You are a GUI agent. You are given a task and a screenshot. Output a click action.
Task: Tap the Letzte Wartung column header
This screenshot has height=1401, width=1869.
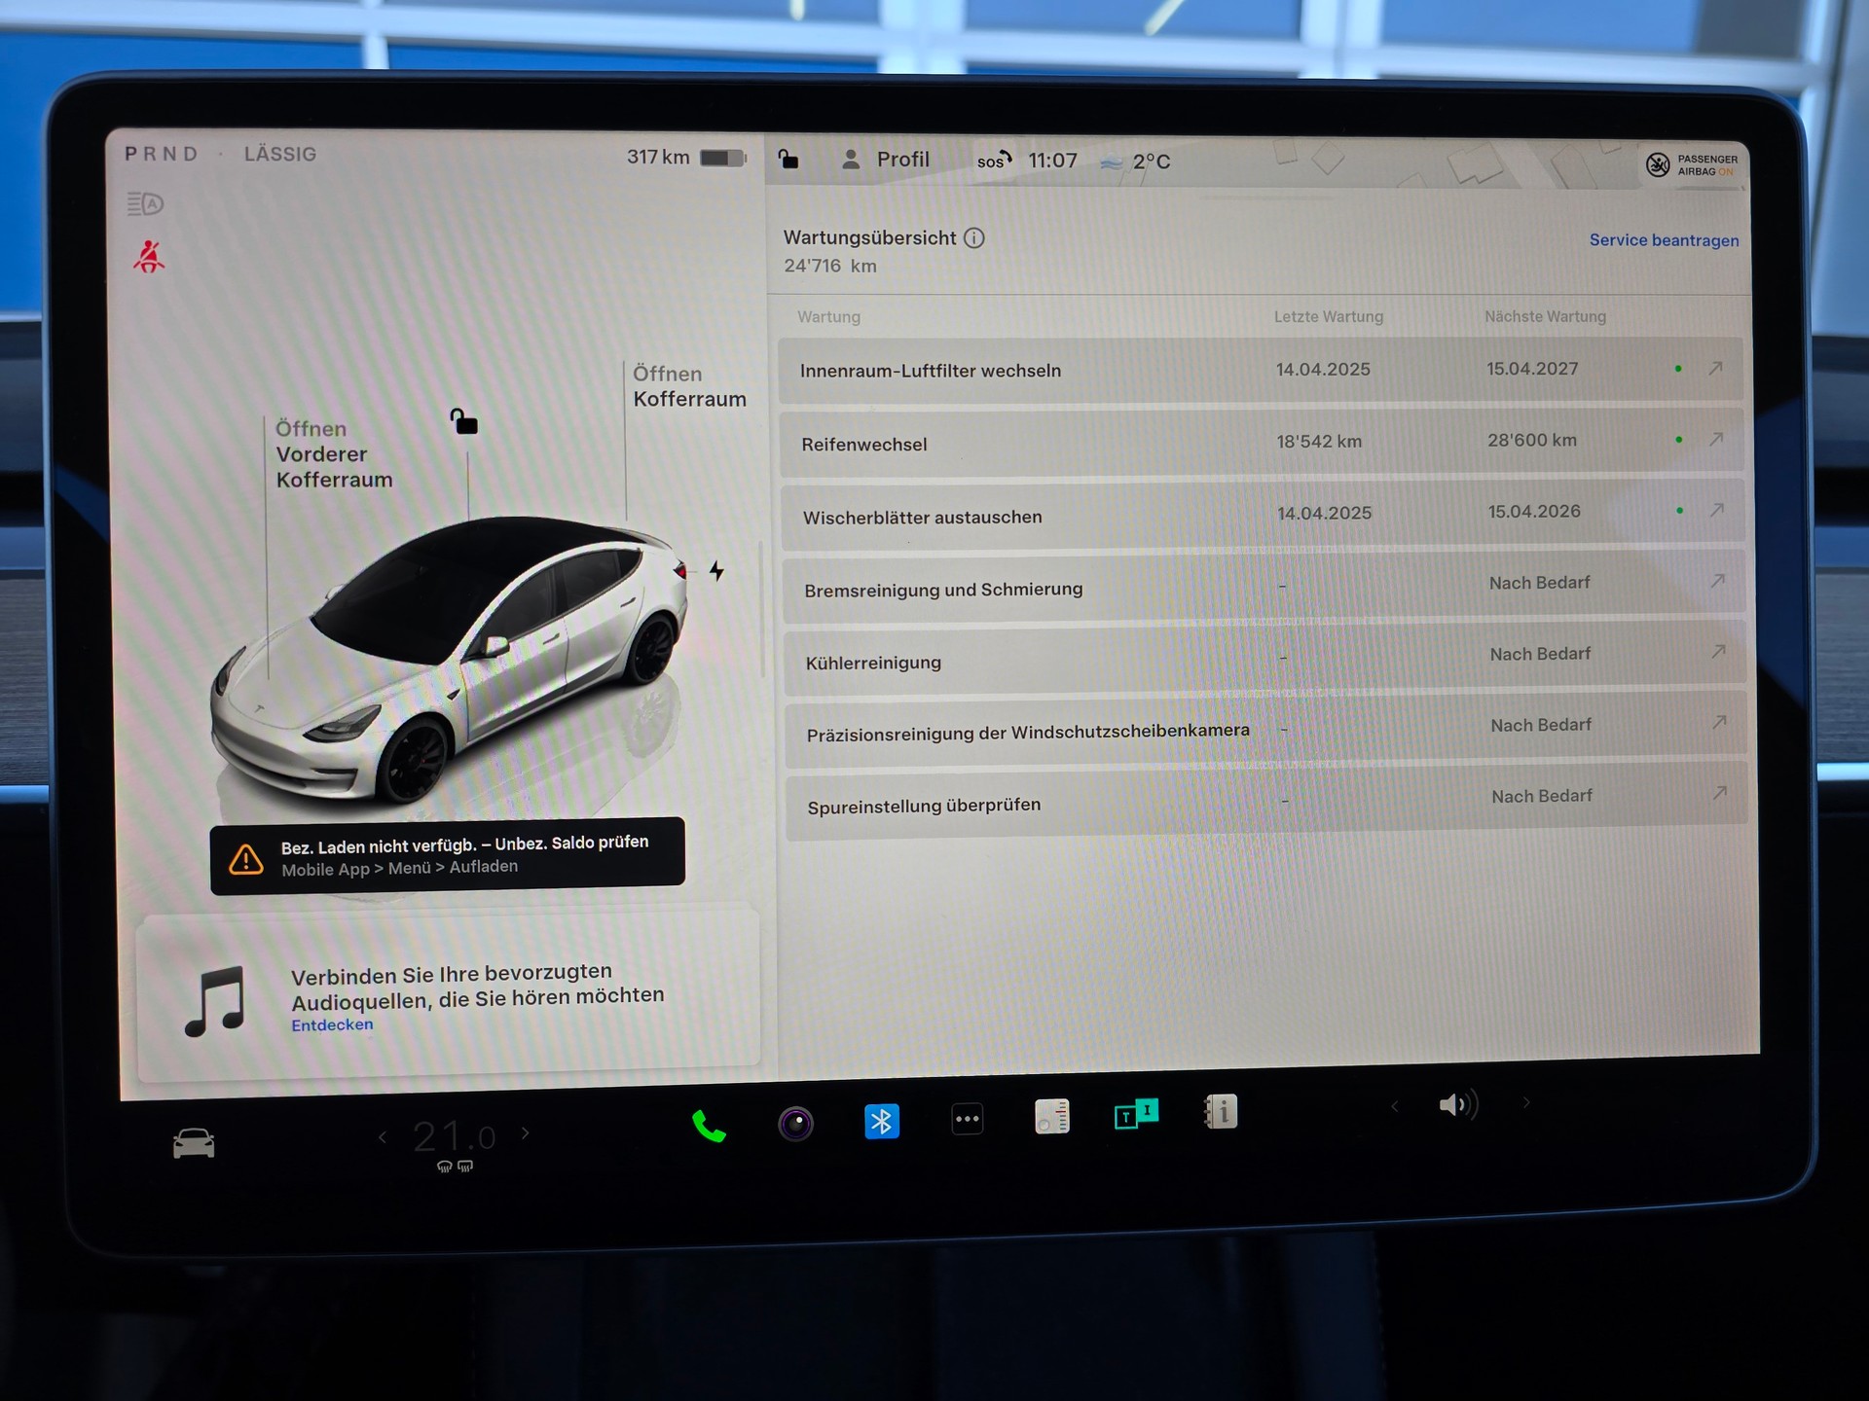pos(1328,316)
